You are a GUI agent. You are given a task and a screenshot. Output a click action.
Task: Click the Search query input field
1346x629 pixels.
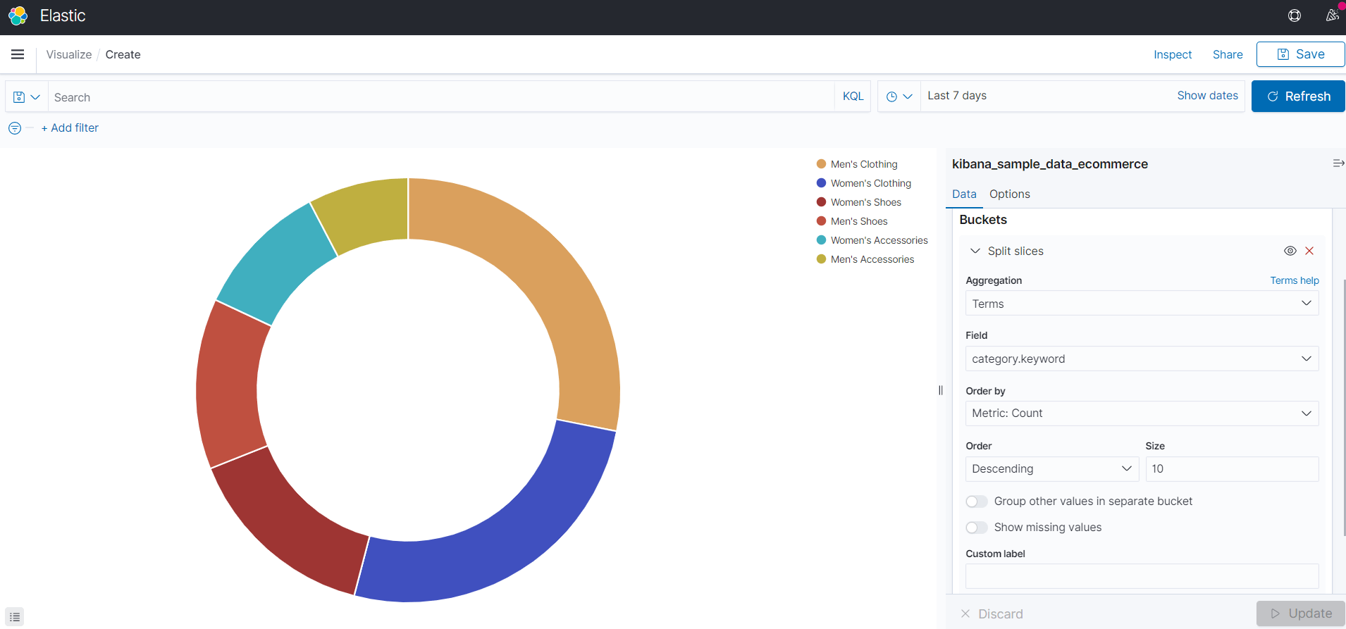click(x=441, y=97)
